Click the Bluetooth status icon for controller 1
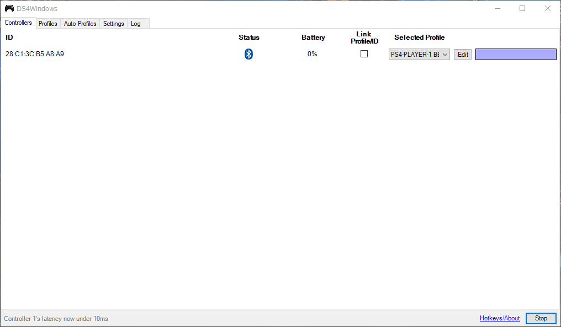 click(x=248, y=54)
